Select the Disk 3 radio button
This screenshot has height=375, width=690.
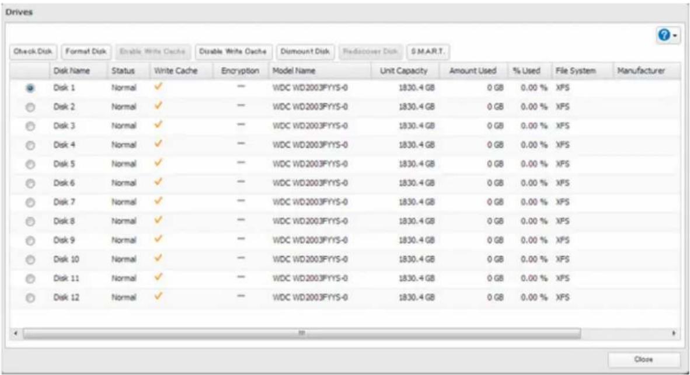[30, 126]
